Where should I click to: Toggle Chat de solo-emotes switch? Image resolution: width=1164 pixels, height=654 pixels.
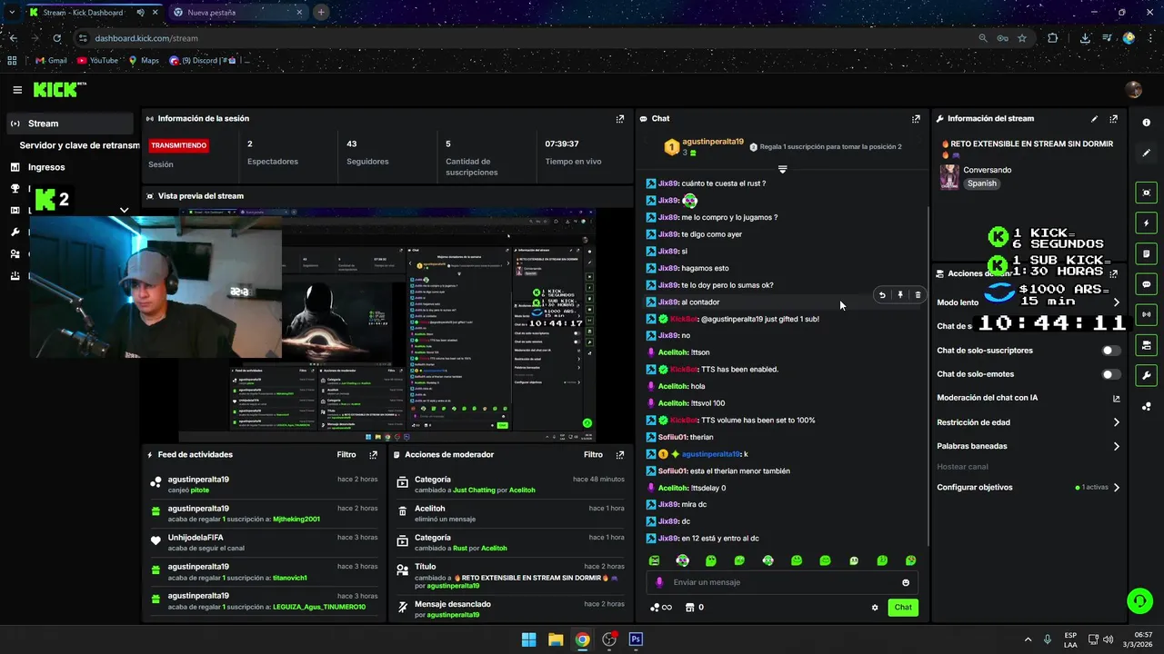click(1110, 374)
